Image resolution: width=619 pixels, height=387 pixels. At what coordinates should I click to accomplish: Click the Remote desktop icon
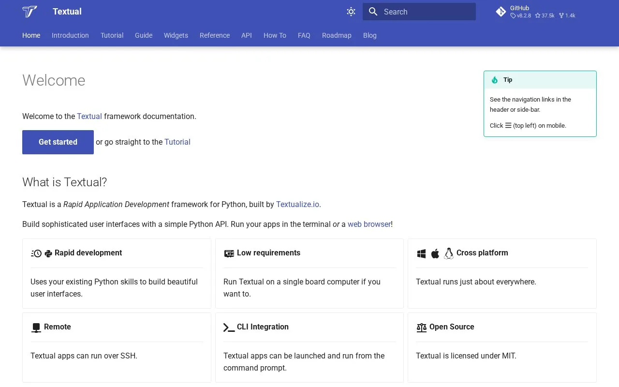[x=36, y=327]
